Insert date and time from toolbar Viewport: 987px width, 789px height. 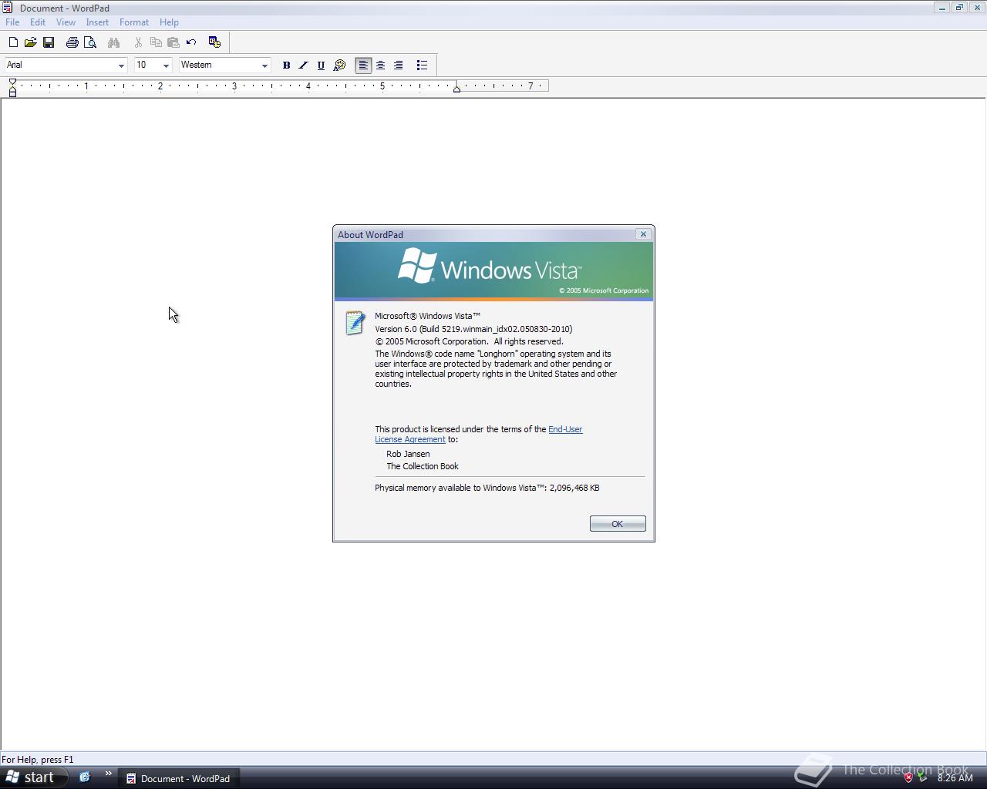pyautogui.click(x=214, y=42)
